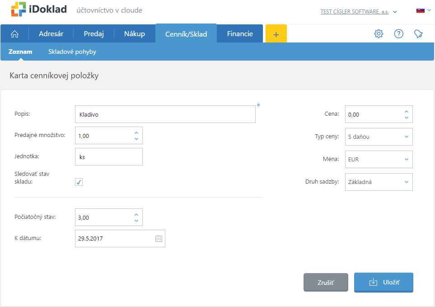Open language flag selector
Screen dimensions: 435x307
pos(423,10)
